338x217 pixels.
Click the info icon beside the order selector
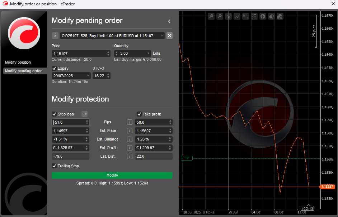[x=55, y=35]
